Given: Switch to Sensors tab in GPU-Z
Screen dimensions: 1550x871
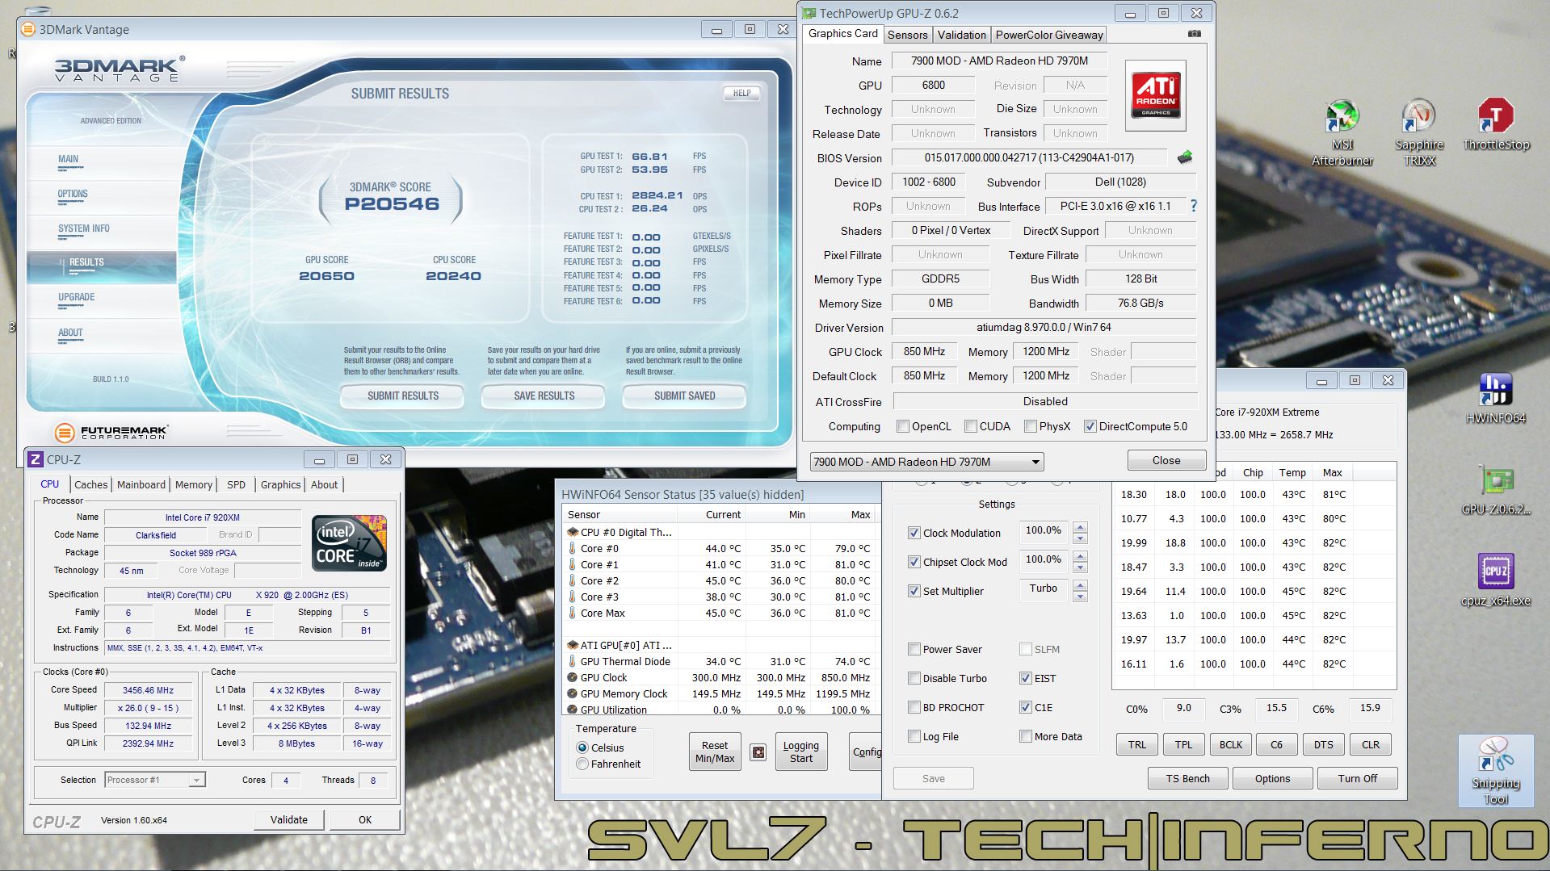Looking at the screenshot, I should 908,35.
